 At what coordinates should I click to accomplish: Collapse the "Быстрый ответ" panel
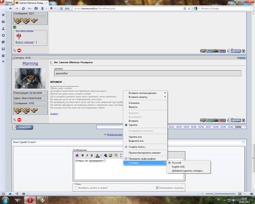pyautogui.click(x=244, y=142)
